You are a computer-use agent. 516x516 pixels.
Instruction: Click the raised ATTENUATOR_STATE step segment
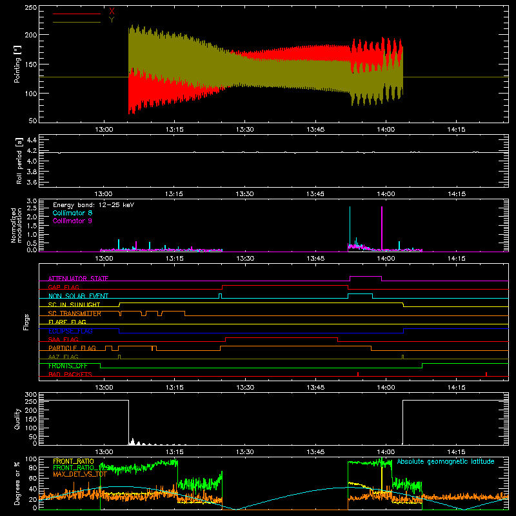tap(366, 277)
